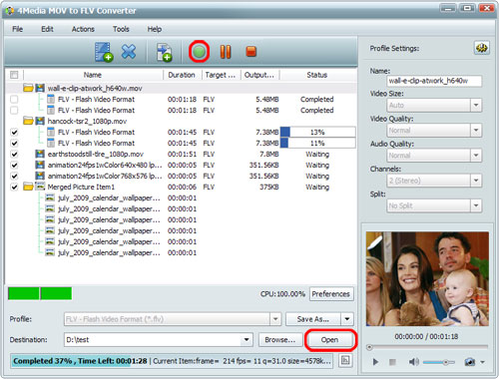Take a snapshot with the camera icon
499x379 pixels.
470,362
